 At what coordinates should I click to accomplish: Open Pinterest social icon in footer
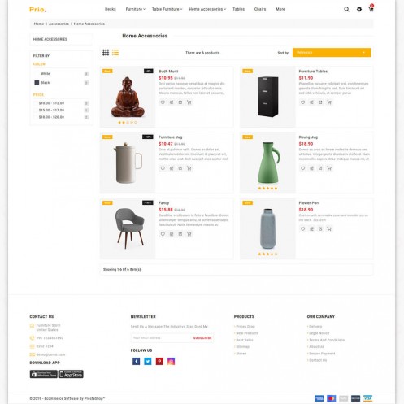(x=159, y=361)
